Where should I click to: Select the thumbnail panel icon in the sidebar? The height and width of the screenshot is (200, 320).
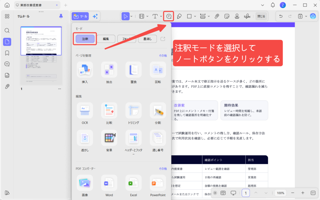(7, 42)
